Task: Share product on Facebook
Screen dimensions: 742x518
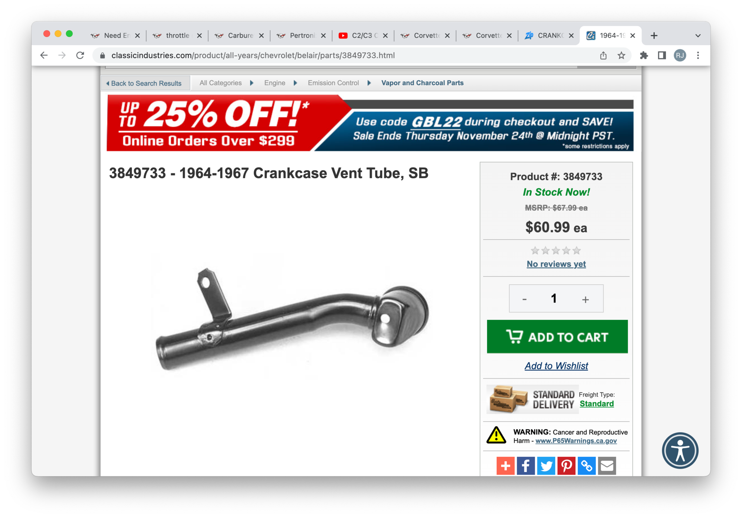Action: (x=525, y=465)
